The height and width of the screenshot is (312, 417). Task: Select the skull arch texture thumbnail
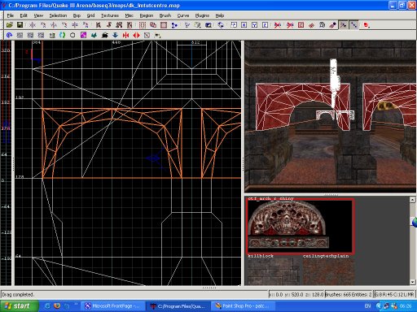point(300,226)
